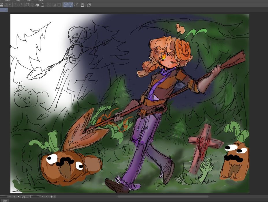The height and width of the screenshot is (202, 268).
Task: Click the square zoom-reset button in bottom bar
Action: (18, 197)
